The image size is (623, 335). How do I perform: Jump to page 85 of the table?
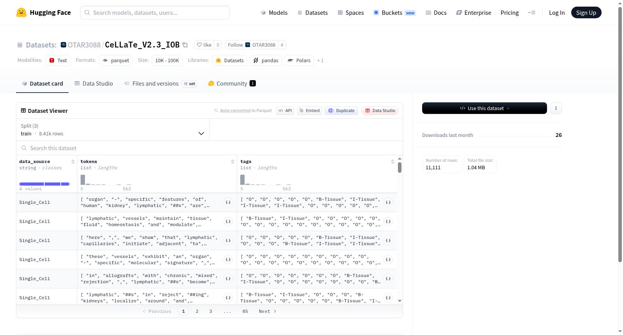[245, 311]
